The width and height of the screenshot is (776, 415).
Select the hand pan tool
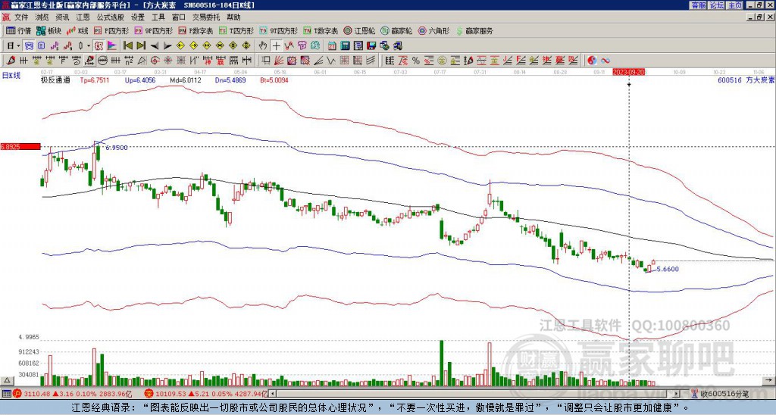pos(263,46)
